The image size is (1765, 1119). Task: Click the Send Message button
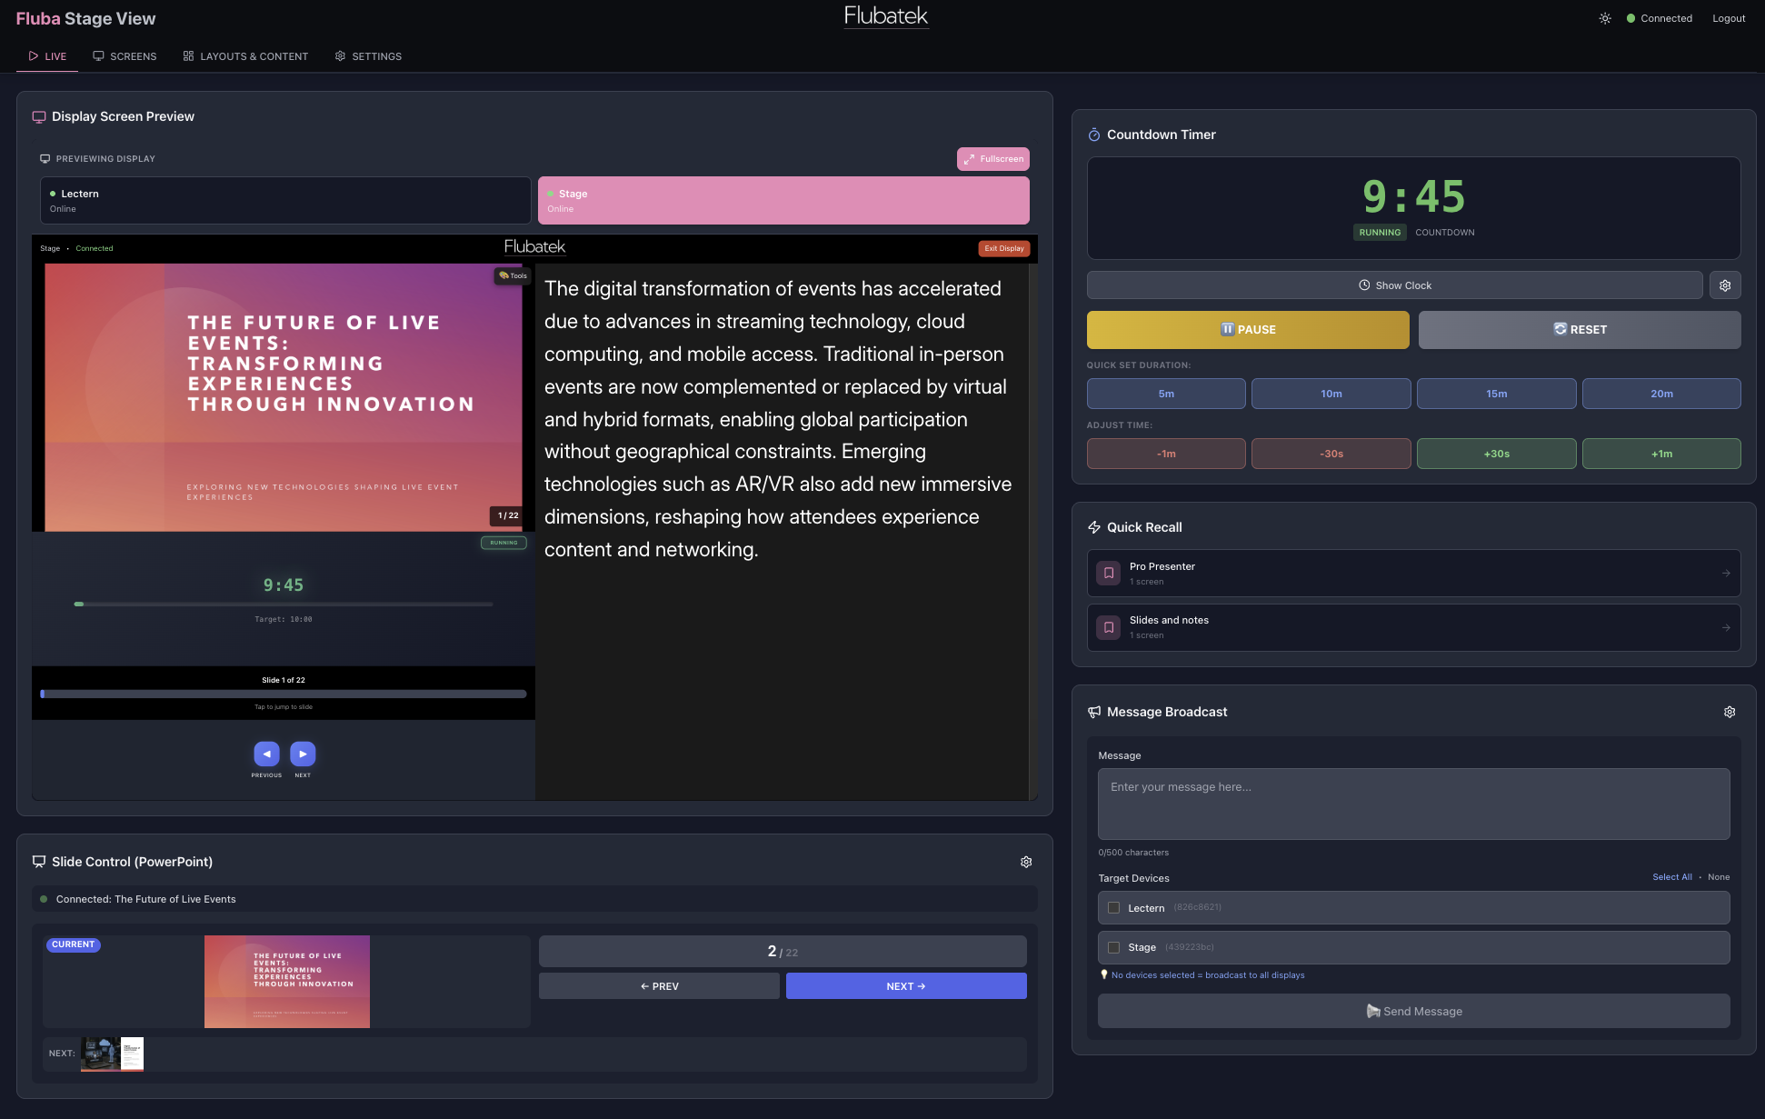pyautogui.click(x=1413, y=1012)
